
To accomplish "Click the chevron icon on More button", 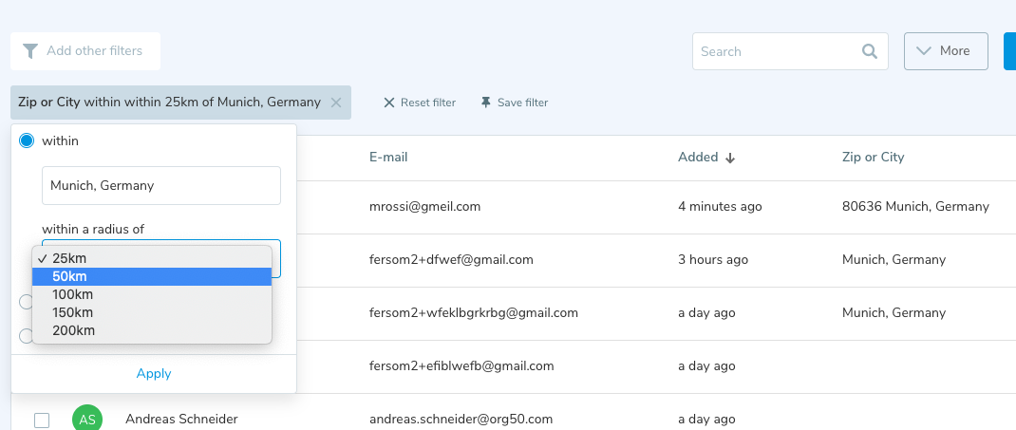I will click(923, 51).
